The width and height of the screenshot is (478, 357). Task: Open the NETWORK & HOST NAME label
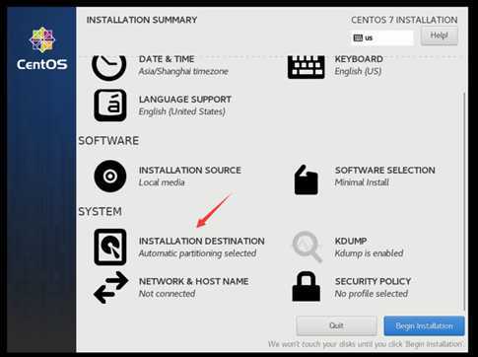coord(193,281)
